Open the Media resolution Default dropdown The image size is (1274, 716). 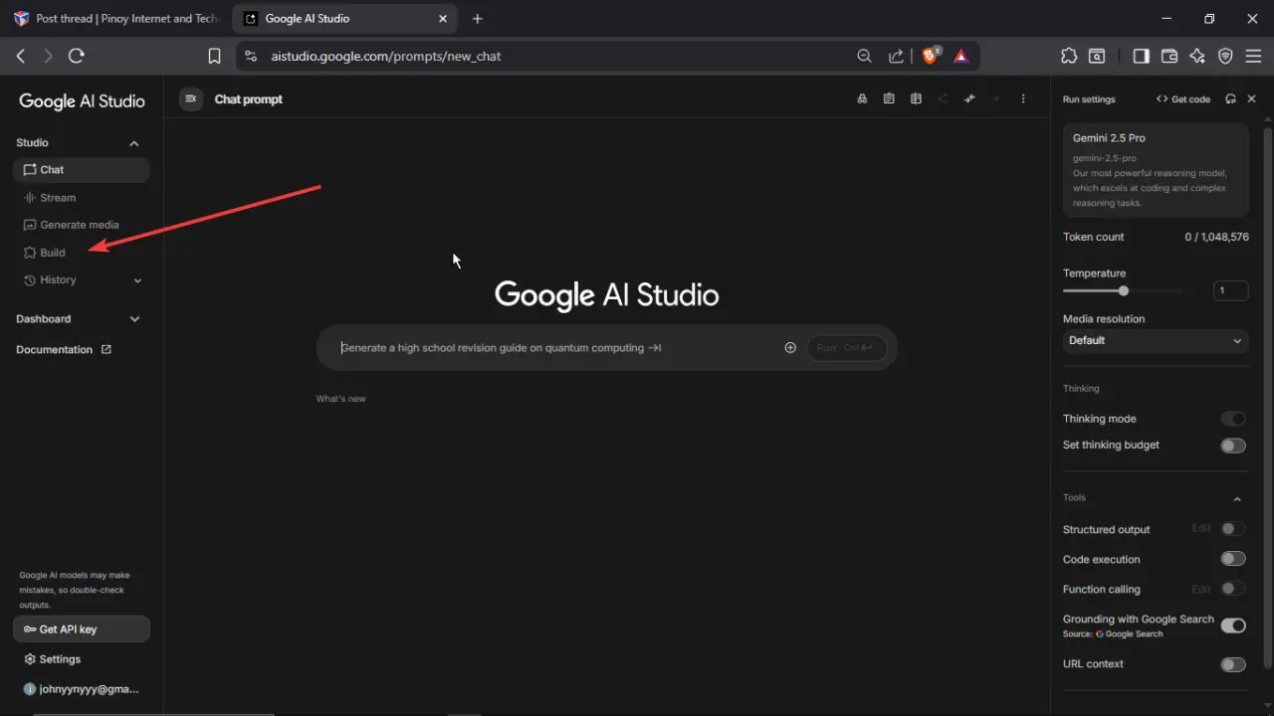(1156, 340)
